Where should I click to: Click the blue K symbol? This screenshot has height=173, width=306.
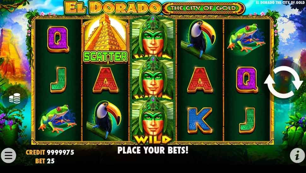pyautogui.click(x=200, y=120)
